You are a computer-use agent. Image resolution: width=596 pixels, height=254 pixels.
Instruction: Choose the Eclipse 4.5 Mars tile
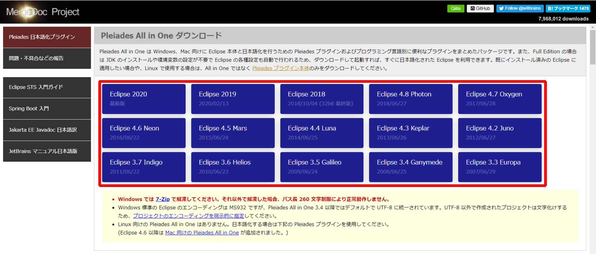point(233,133)
